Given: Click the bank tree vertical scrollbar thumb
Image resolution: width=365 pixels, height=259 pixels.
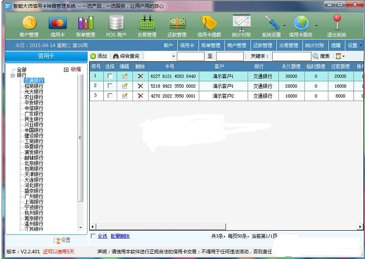Looking at the screenshot, I should [x=80, y=138].
